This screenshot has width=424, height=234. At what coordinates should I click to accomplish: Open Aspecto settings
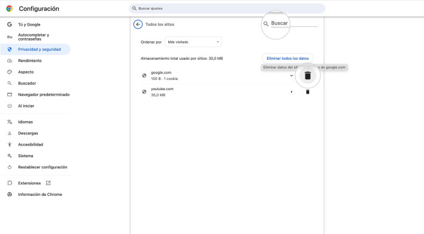[x=26, y=72]
